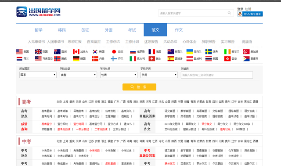Click the Spain flag icon

pos(171,58)
